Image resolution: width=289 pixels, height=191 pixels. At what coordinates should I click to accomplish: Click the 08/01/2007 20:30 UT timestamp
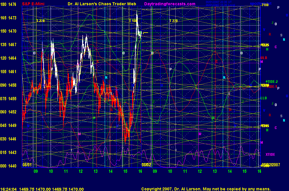point(219,2)
